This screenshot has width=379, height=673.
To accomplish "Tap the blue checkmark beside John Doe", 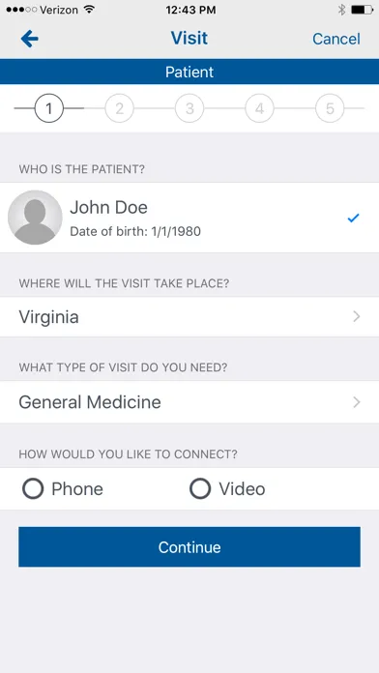I will pyautogui.click(x=353, y=218).
